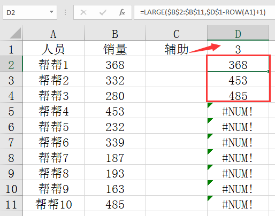Select column C header
Screen dimensions: 275x216
coord(177,33)
